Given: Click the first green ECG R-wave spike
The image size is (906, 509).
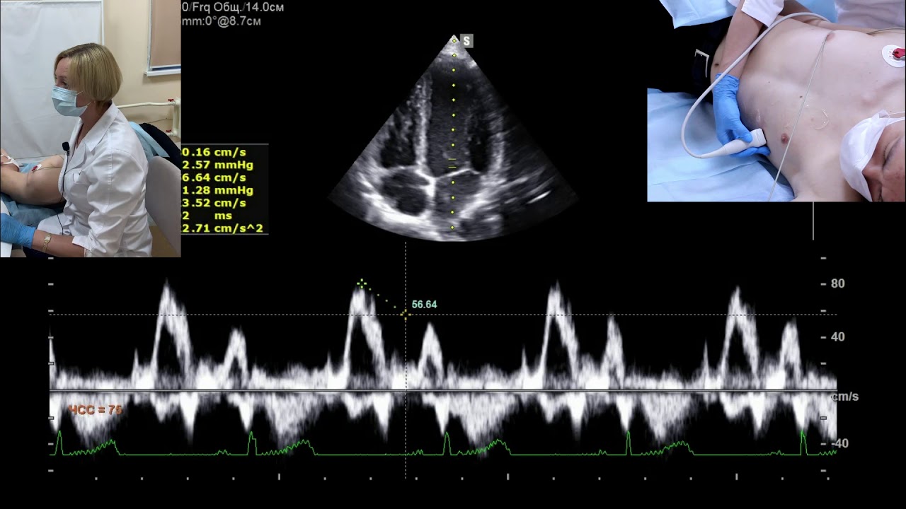Looking at the screenshot, I should coord(59,441).
